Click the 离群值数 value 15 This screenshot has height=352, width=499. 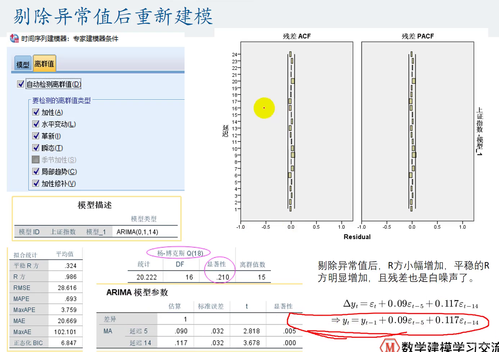pyautogui.click(x=262, y=277)
